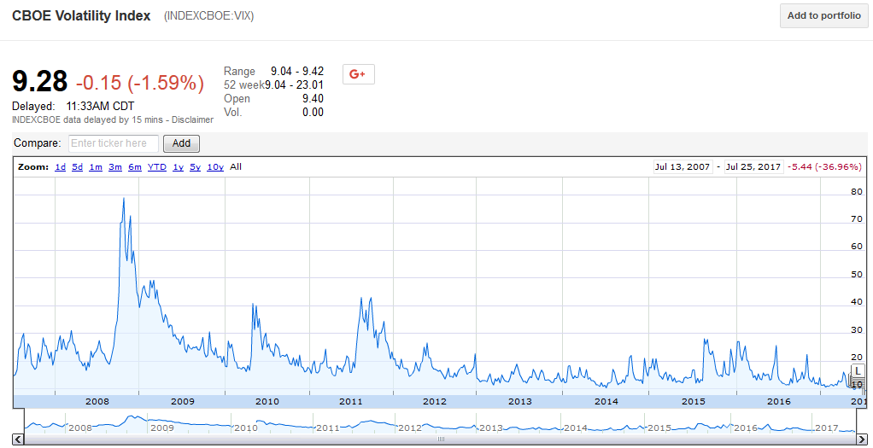Select the All zoom option

point(236,167)
